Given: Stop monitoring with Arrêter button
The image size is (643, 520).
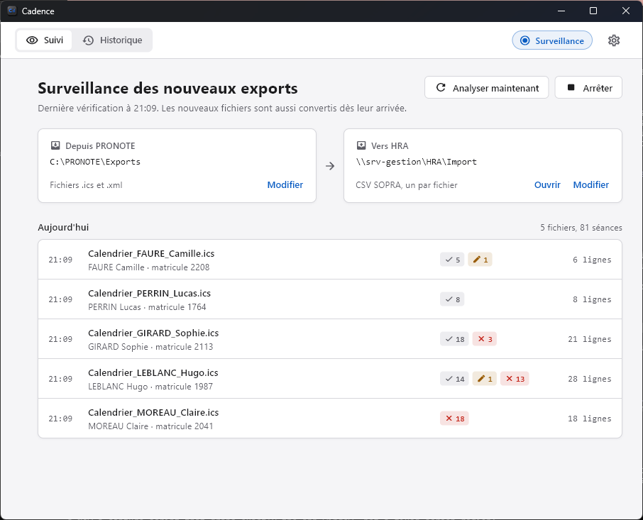Looking at the screenshot, I should 588,88.
